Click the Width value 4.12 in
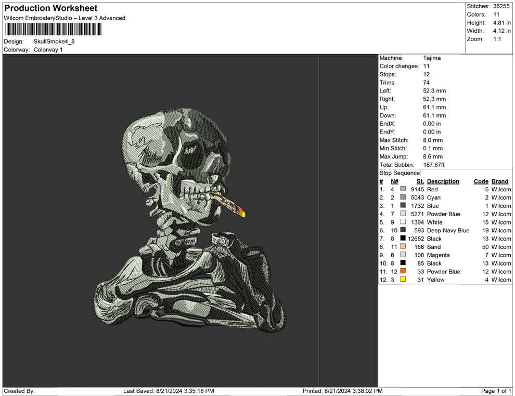This screenshot has height=396, width=515. coord(501,31)
